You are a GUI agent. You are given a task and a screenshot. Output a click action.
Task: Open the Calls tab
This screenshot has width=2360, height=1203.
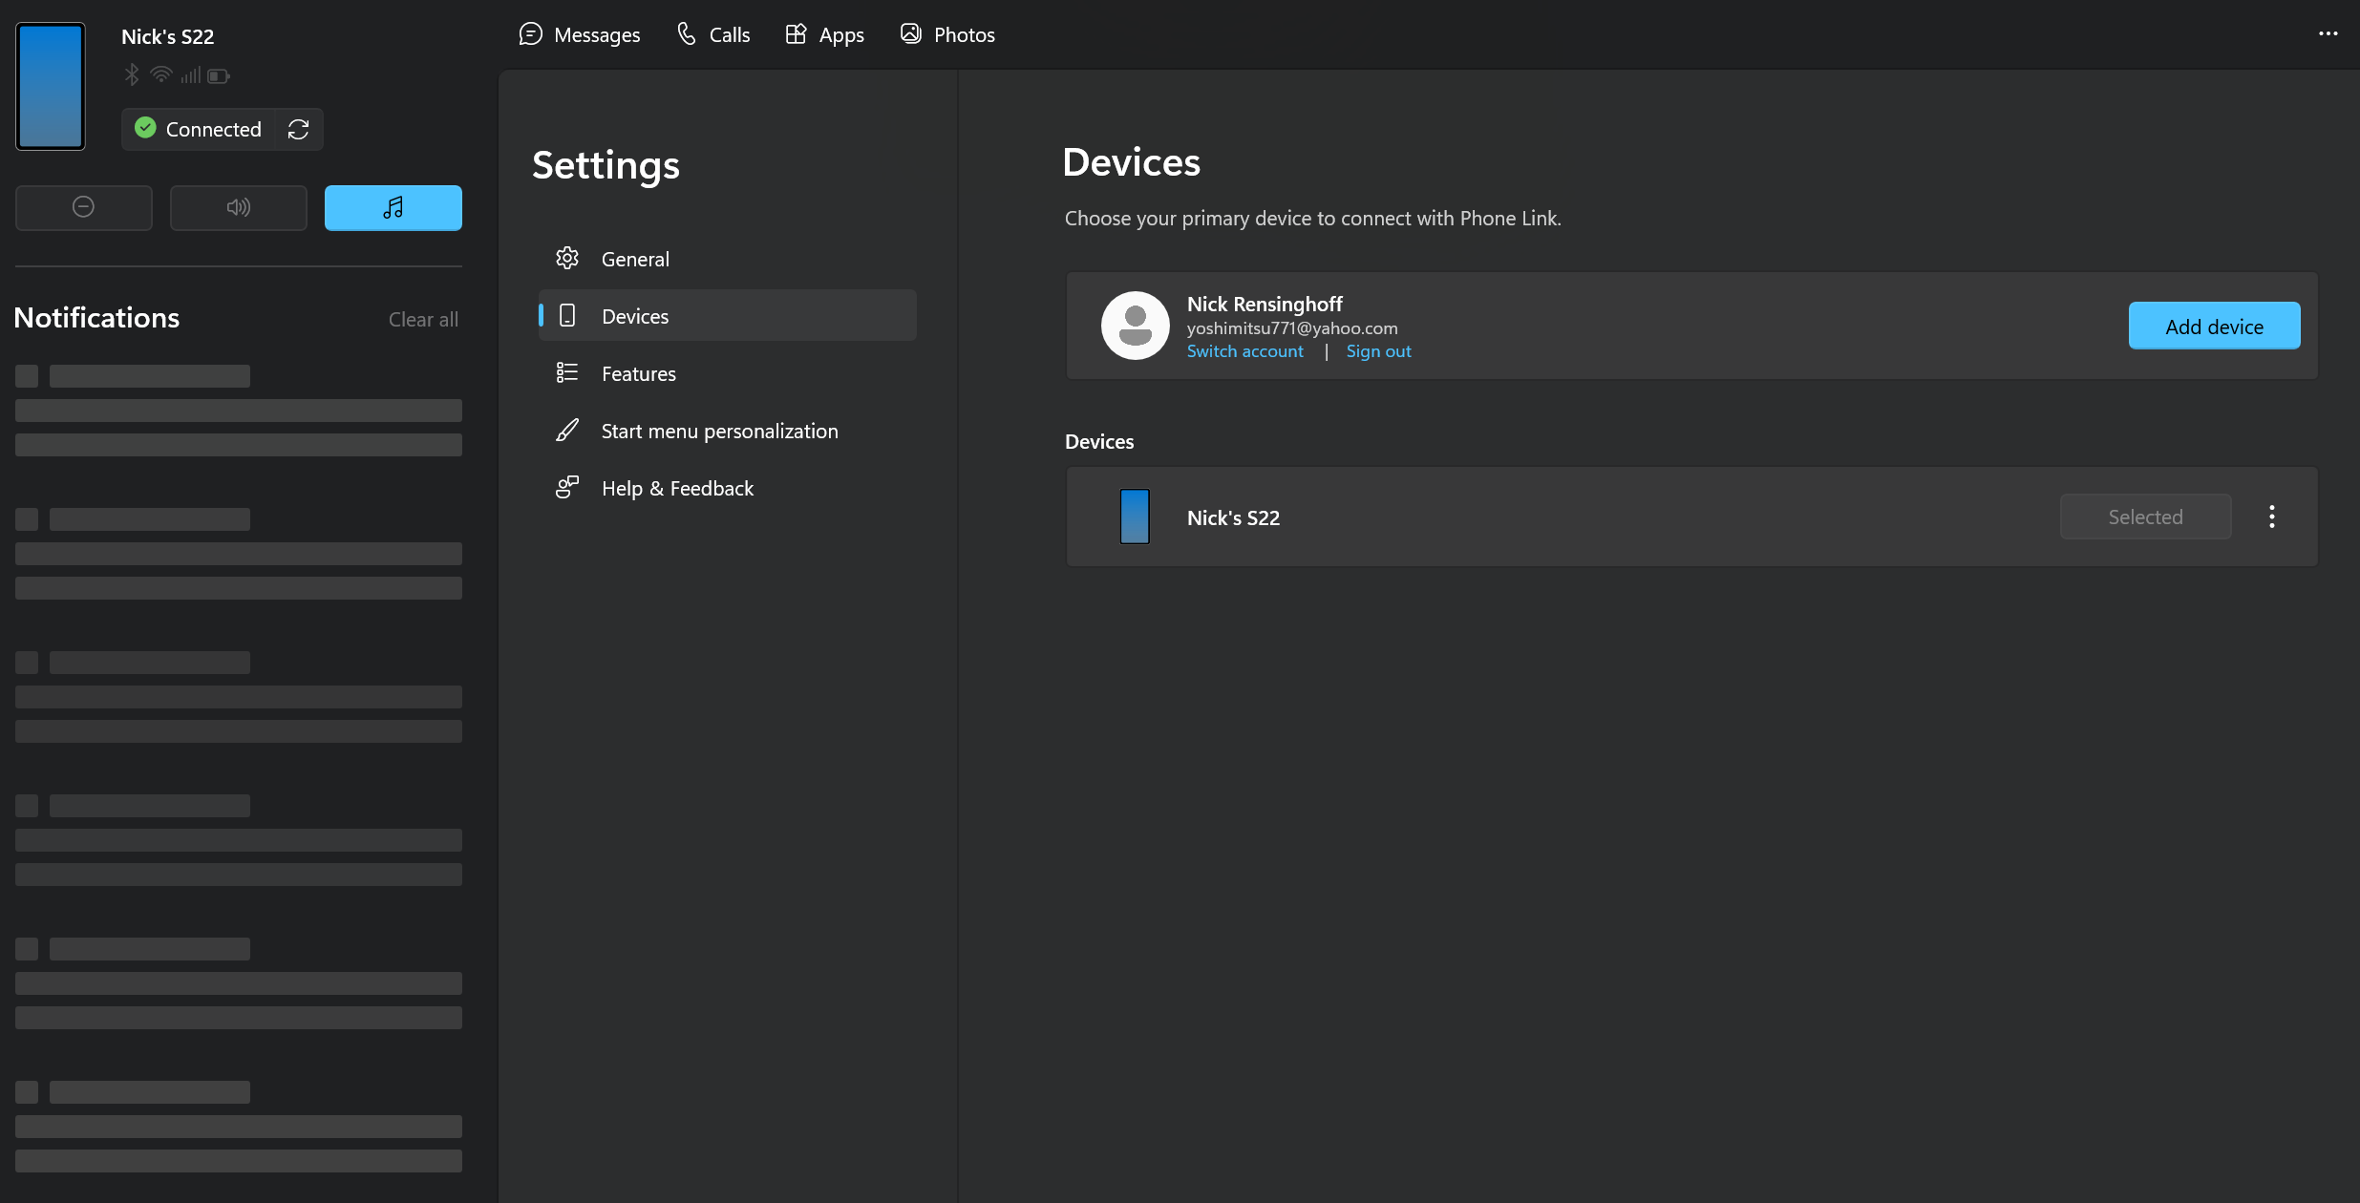click(x=713, y=35)
